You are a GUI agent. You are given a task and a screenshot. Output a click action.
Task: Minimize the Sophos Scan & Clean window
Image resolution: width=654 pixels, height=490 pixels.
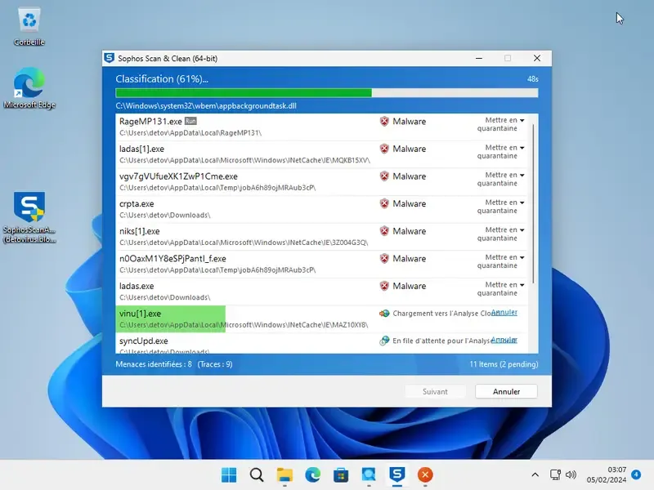(x=479, y=58)
